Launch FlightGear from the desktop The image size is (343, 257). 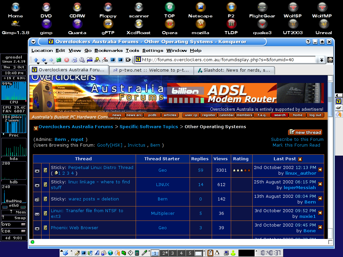click(x=262, y=10)
